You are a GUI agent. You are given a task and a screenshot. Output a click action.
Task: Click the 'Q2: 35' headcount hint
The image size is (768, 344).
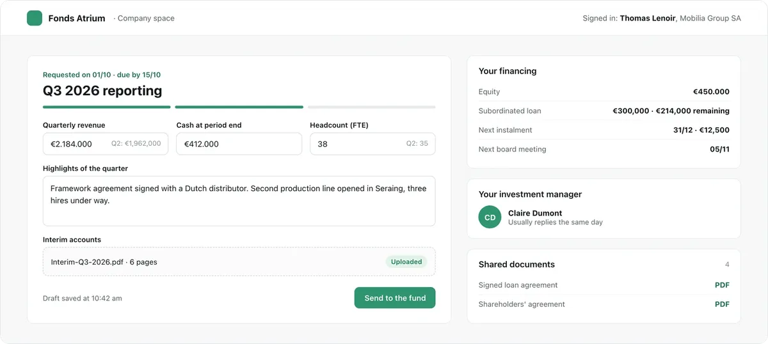[x=417, y=144]
